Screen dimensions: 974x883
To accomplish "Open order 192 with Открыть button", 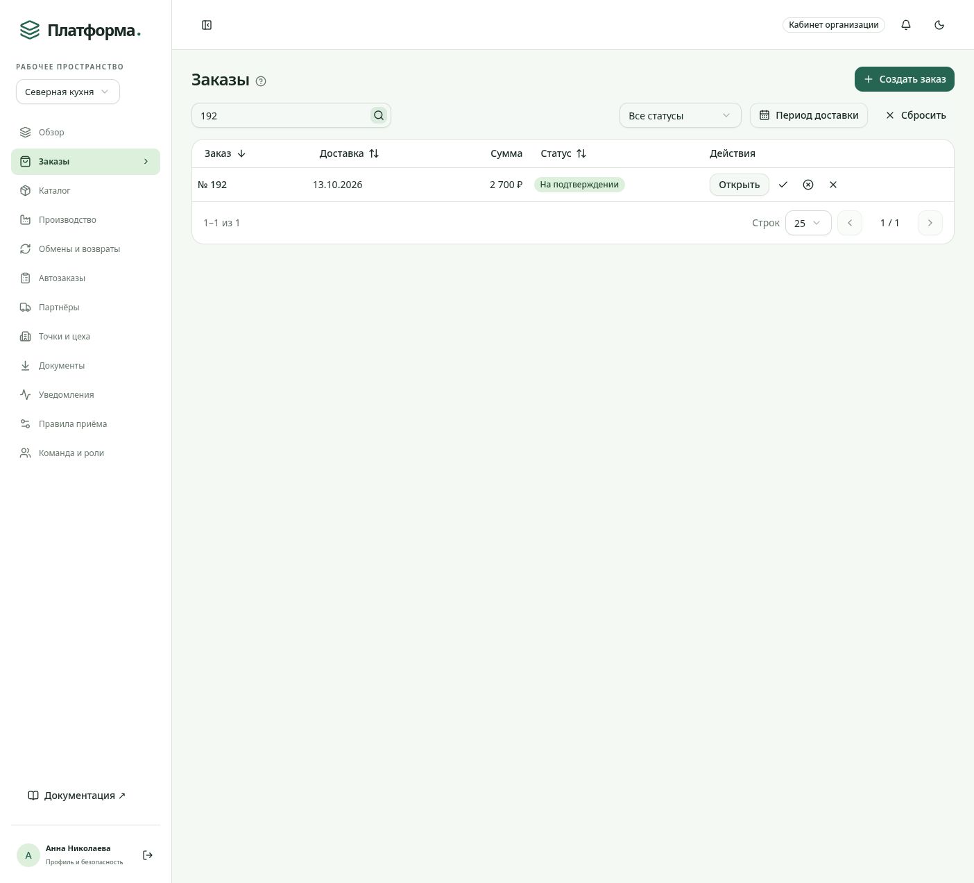I will (739, 185).
